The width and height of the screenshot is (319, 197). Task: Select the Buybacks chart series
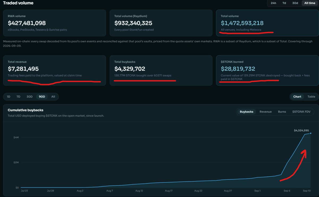pos(246,112)
